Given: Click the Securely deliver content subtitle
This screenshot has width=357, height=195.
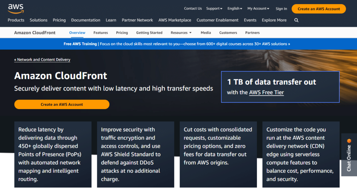Looking at the screenshot, I should pyautogui.click(x=114, y=88).
